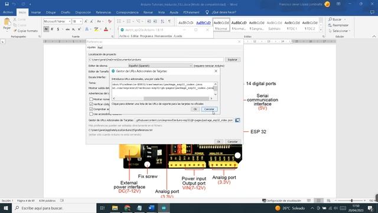Open the Seleccionar dropdown in Edición
Screen dimensions: 378x213
[340, 31]
